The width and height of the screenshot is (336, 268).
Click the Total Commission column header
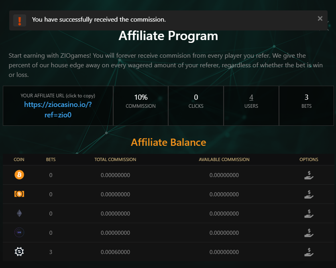[115, 159]
